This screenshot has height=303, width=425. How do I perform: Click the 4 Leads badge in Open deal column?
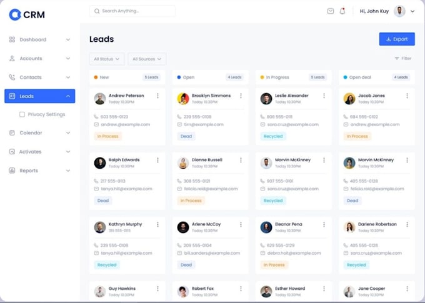401,77
